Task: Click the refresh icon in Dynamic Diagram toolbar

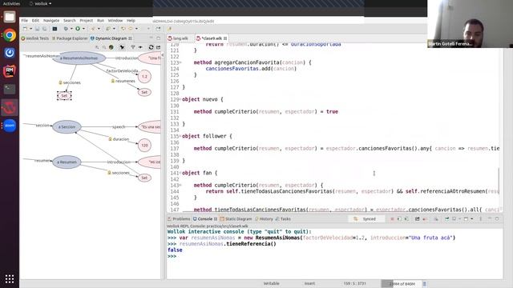Action: tap(151, 47)
